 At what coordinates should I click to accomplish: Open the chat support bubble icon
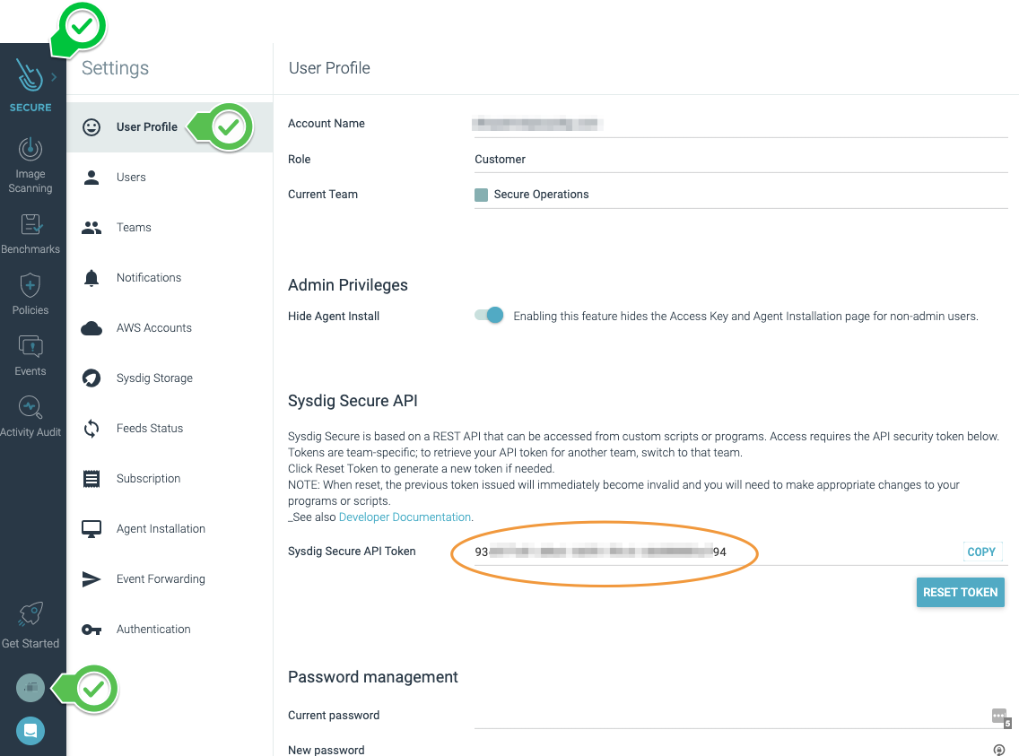(30, 731)
